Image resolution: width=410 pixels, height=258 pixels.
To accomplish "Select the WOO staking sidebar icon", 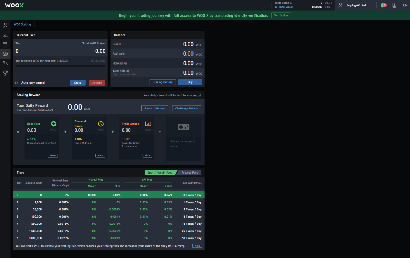I will coord(5,54).
